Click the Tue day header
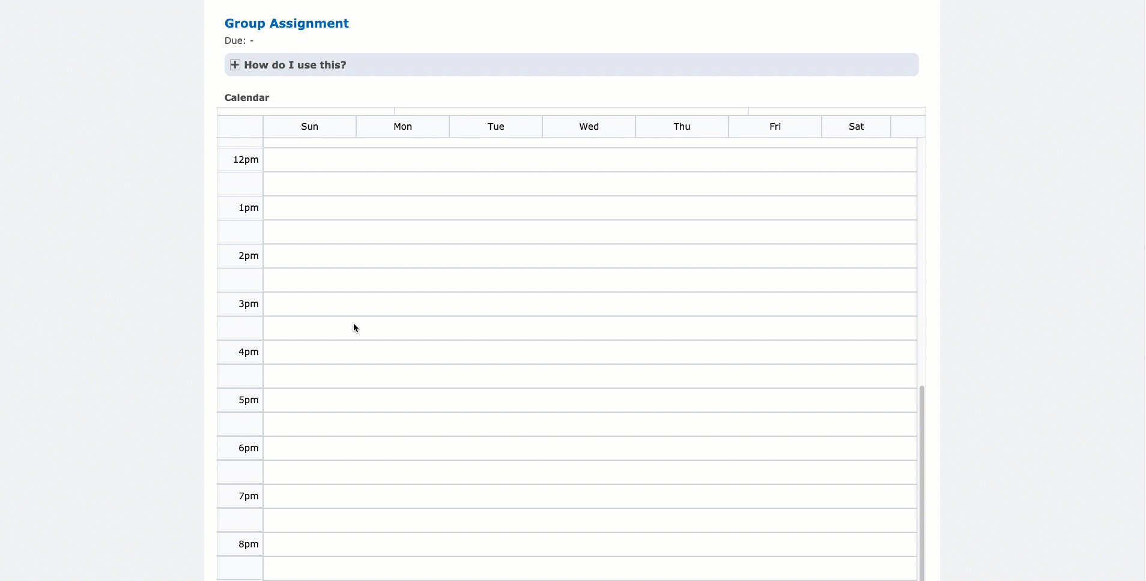1146x581 pixels. pos(496,127)
